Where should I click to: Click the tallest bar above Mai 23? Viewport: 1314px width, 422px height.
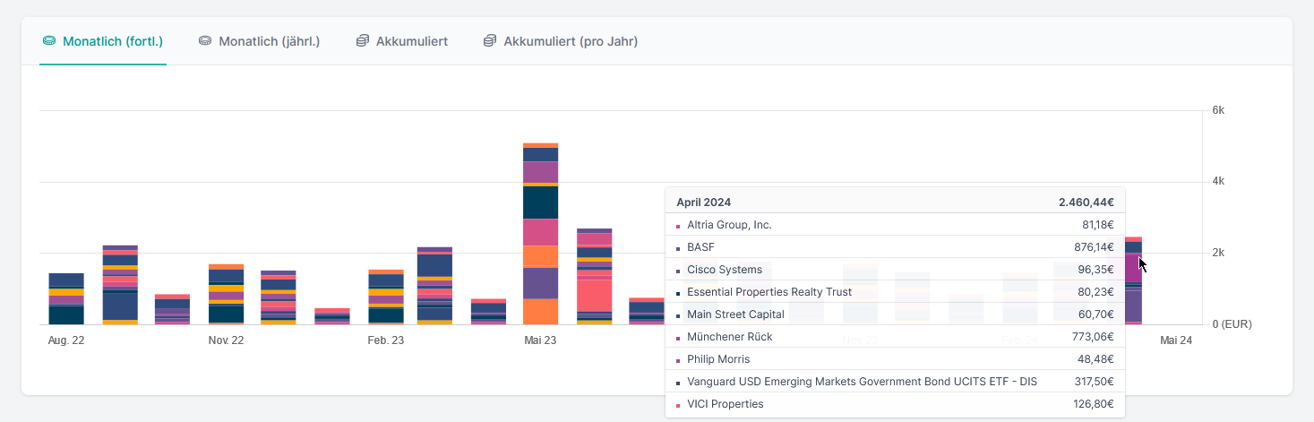(x=540, y=233)
